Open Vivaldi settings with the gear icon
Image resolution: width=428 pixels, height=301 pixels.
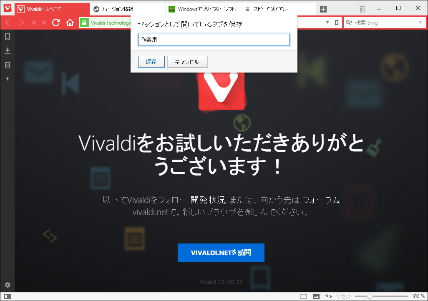(7, 284)
